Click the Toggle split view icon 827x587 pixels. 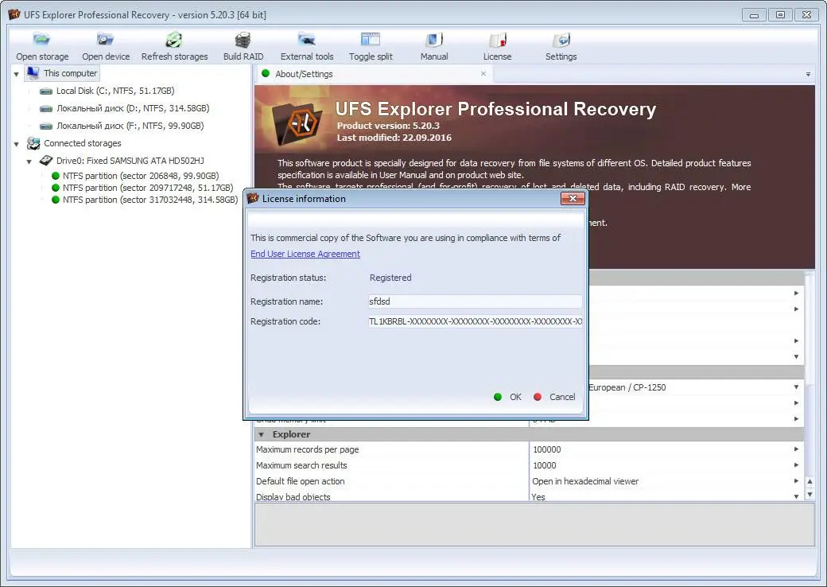371,40
